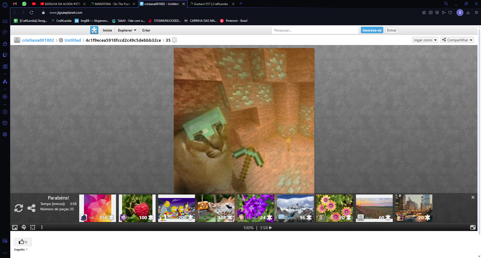Open the 96-piece mountain puzzle thumbnail
The width and height of the screenshot is (481, 258).
click(295, 208)
